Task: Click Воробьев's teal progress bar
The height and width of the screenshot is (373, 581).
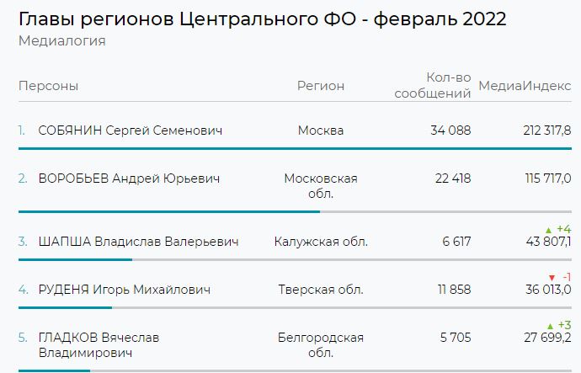Action: (169, 212)
